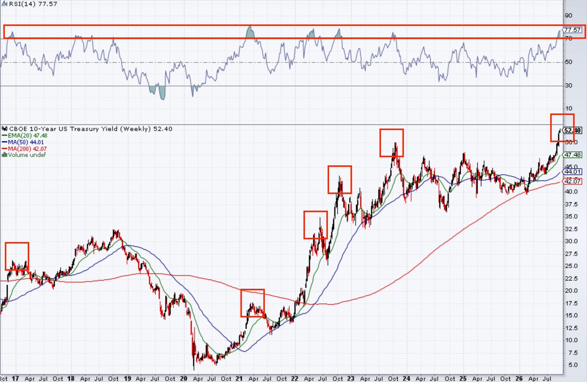587x382 pixels.
Task: Click the year 18 on time axis
Action: [71, 378]
